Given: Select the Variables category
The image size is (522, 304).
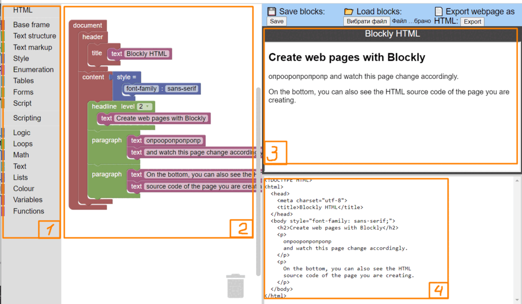Looking at the screenshot, I should pyautogui.click(x=28, y=200).
